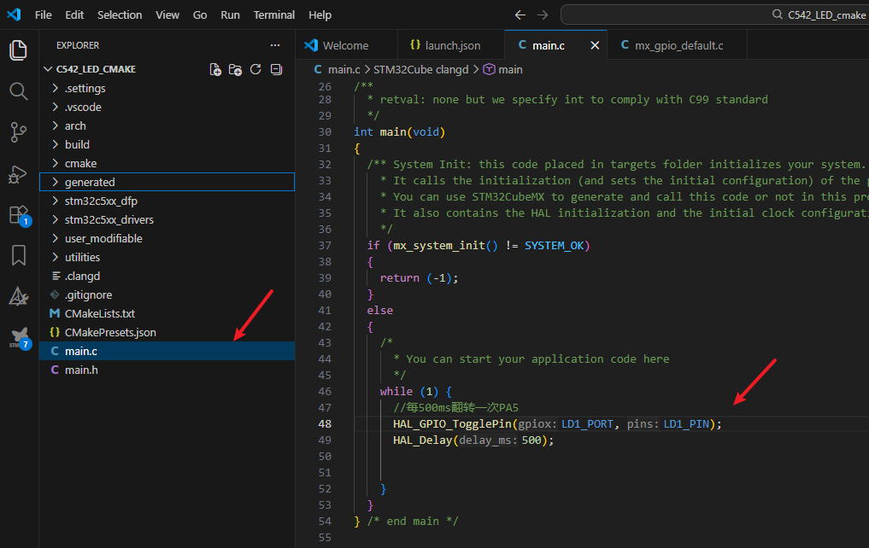Open main.h in the explorer
The image size is (869, 548).
(x=167, y=370)
